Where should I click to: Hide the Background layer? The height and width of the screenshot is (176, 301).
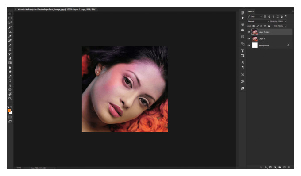(x=249, y=46)
